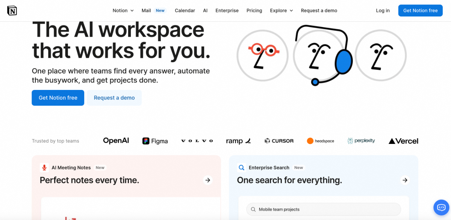Expand the Notion dropdown menu

click(123, 10)
